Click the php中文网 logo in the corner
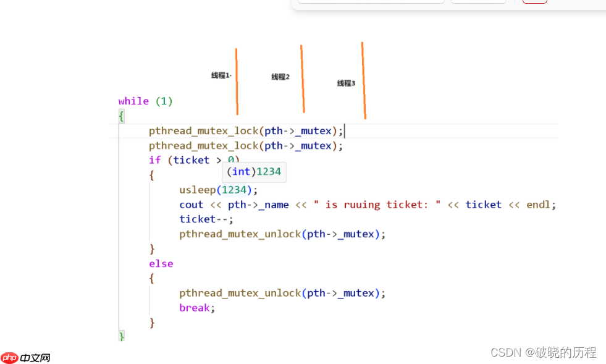 tap(25, 357)
